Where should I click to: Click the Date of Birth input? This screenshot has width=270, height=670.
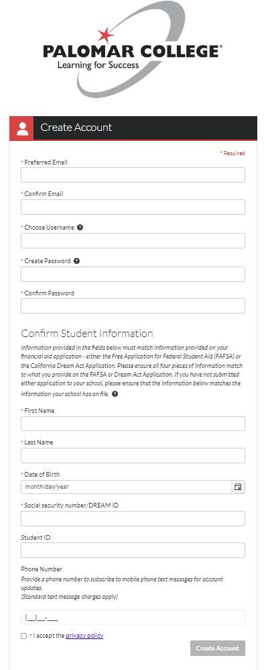pyautogui.click(x=126, y=487)
